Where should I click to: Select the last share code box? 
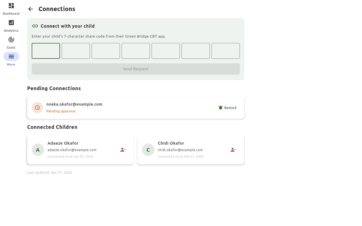point(226,51)
